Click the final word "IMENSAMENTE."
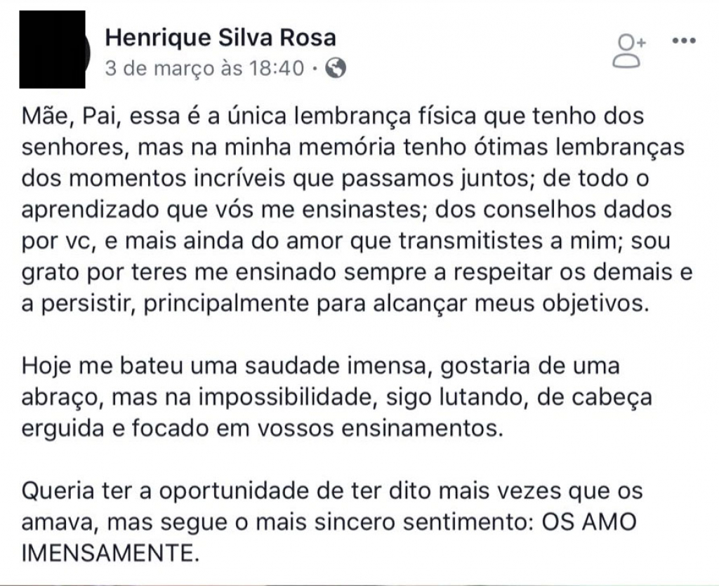The image size is (719, 586). pos(111,554)
